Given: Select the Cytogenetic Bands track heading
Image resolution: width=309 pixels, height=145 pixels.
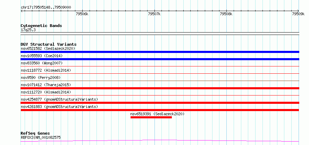Looking at the screenshot, I should pos(41,26).
